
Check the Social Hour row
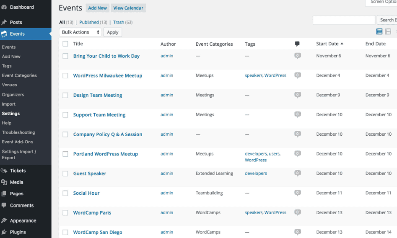click(x=65, y=193)
